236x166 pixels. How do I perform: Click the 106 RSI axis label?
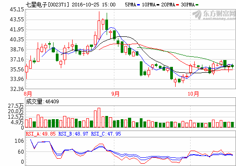click(19, 141)
